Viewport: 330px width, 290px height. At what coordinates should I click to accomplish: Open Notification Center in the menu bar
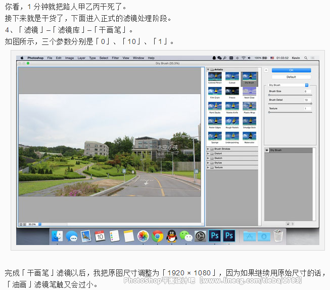(313, 58)
